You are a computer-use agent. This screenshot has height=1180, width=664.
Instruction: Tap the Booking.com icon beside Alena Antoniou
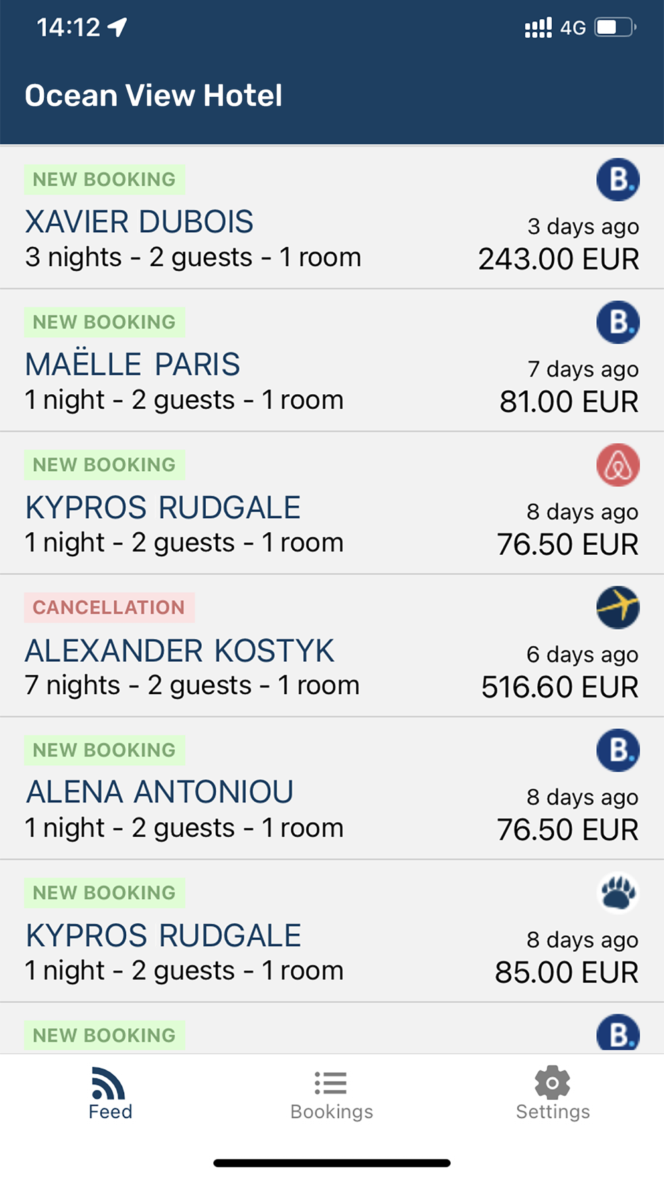(x=618, y=750)
